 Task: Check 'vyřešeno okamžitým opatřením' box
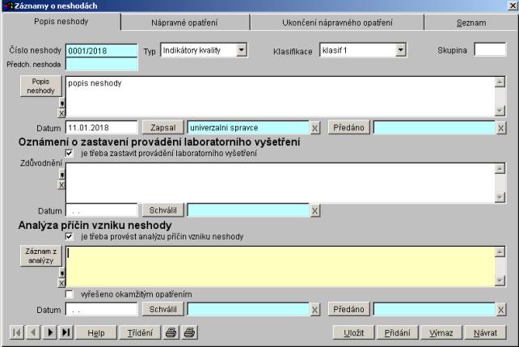pyautogui.click(x=70, y=294)
